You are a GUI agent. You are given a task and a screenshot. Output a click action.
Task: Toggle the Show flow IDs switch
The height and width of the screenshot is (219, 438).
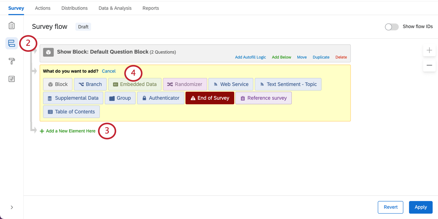tap(392, 27)
